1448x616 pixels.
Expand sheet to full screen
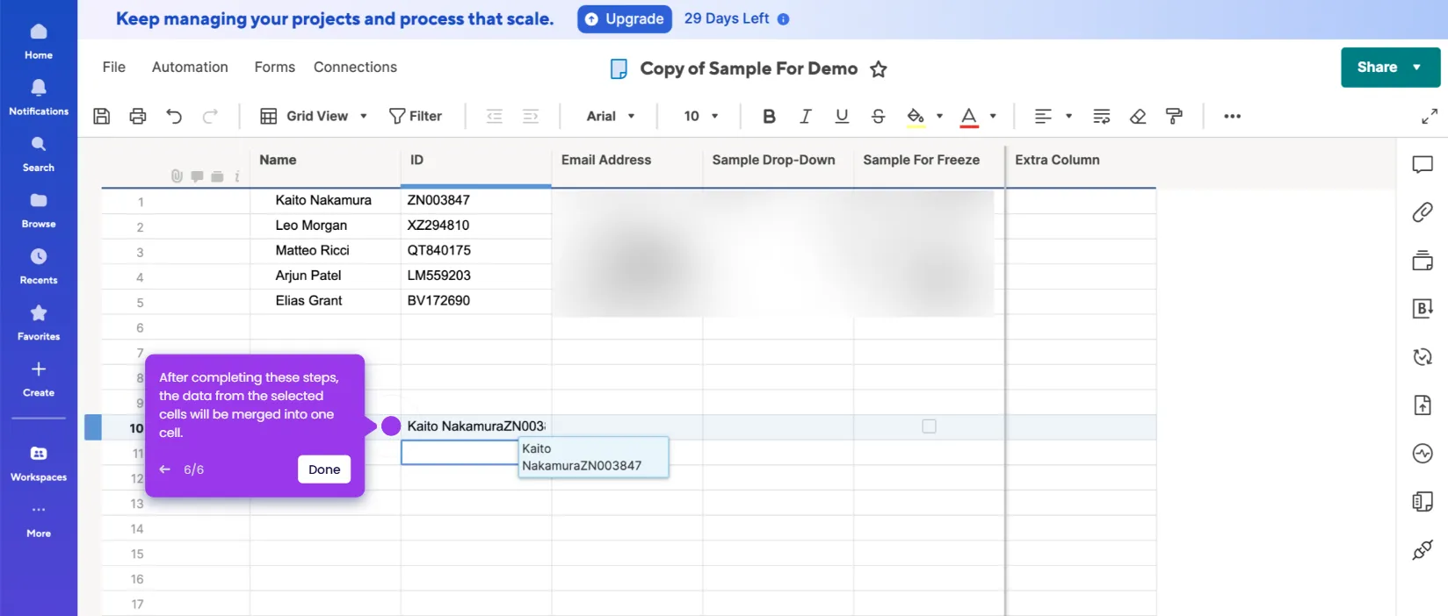point(1430,116)
